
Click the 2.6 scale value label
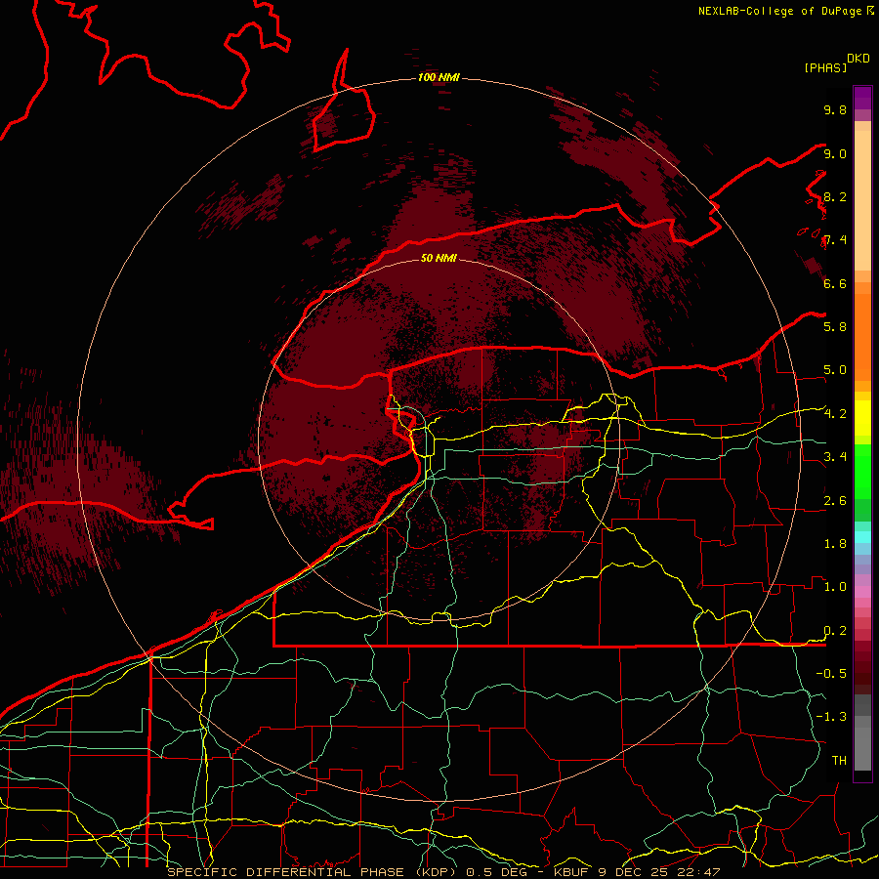[x=835, y=500]
